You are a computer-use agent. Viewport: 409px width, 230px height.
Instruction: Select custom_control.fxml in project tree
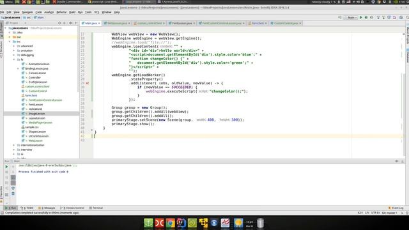pos(37,87)
